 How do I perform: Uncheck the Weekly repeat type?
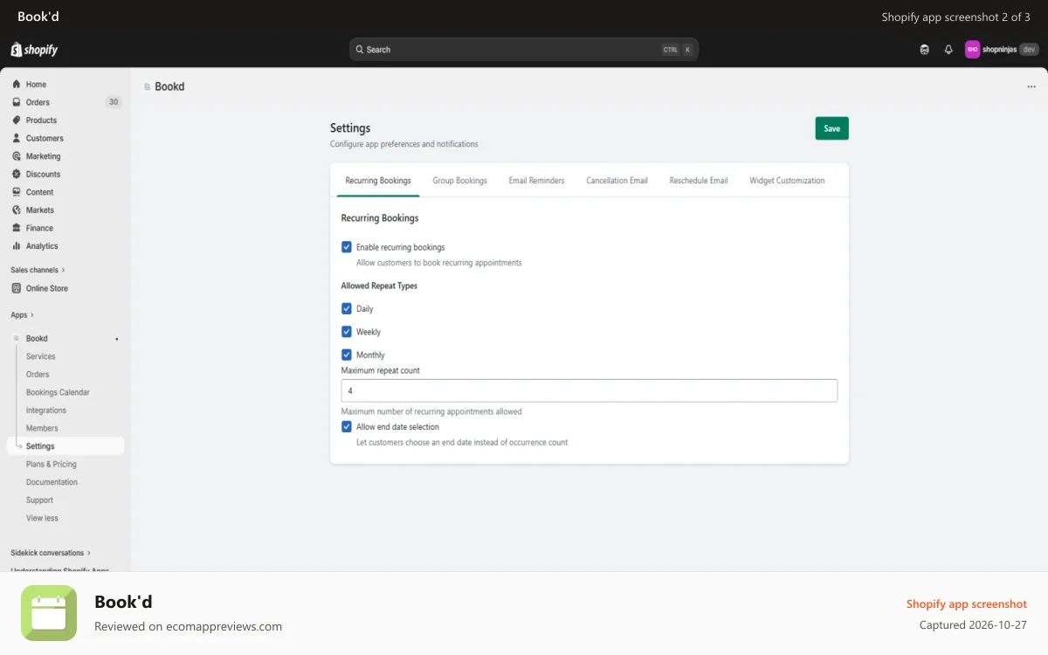pyautogui.click(x=347, y=332)
